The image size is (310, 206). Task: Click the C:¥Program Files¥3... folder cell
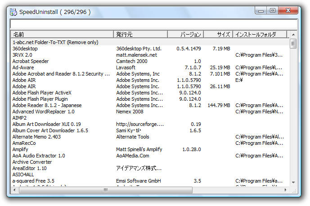pyautogui.click(x=259, y=55)
